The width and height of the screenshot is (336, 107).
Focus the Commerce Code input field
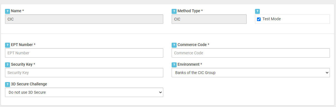point(251,53)
